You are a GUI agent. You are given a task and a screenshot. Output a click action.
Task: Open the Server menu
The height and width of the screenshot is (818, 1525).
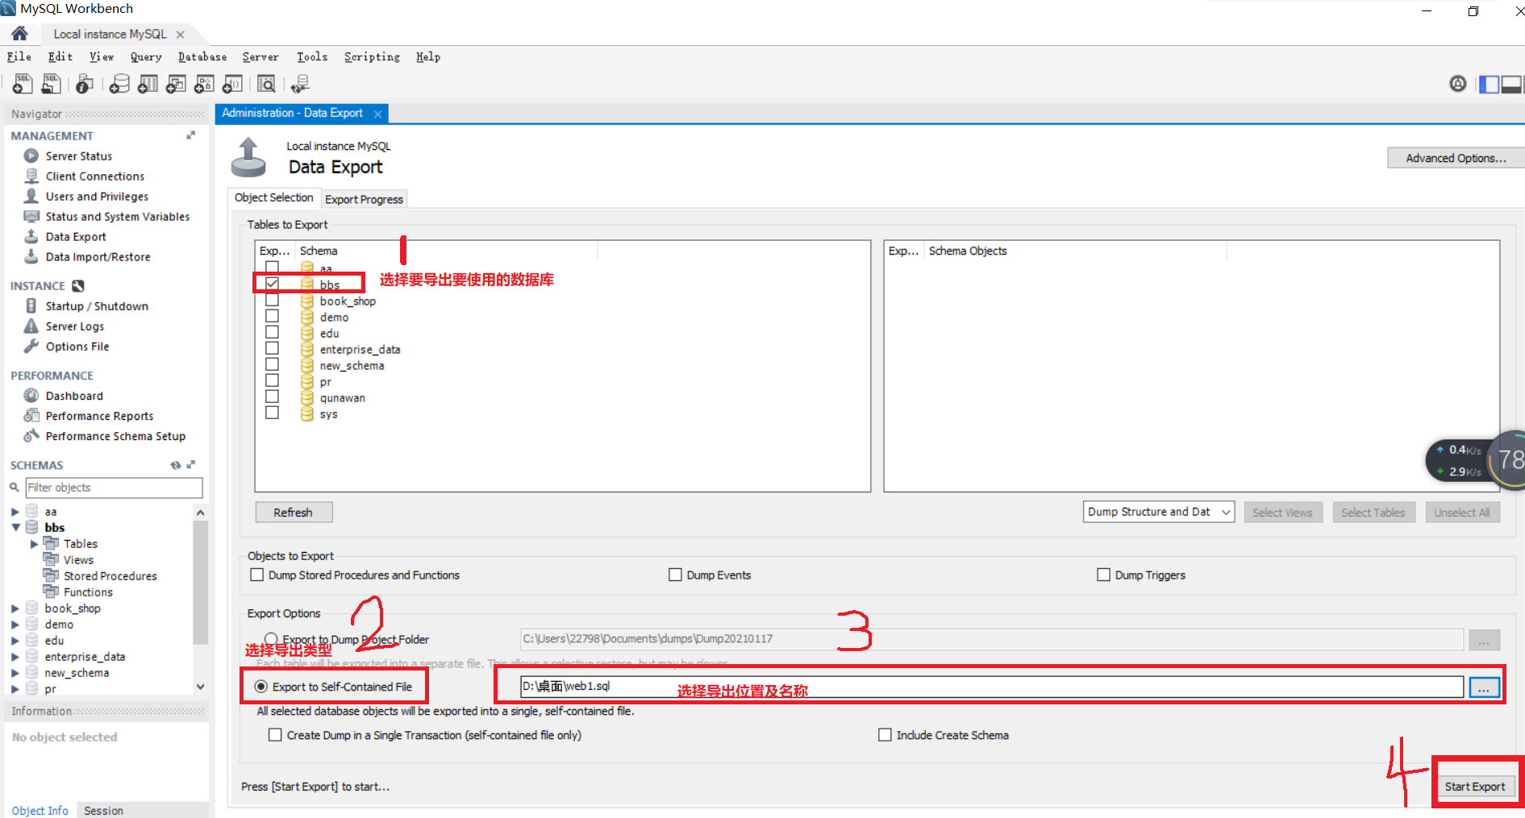click(x=260, y=56)
